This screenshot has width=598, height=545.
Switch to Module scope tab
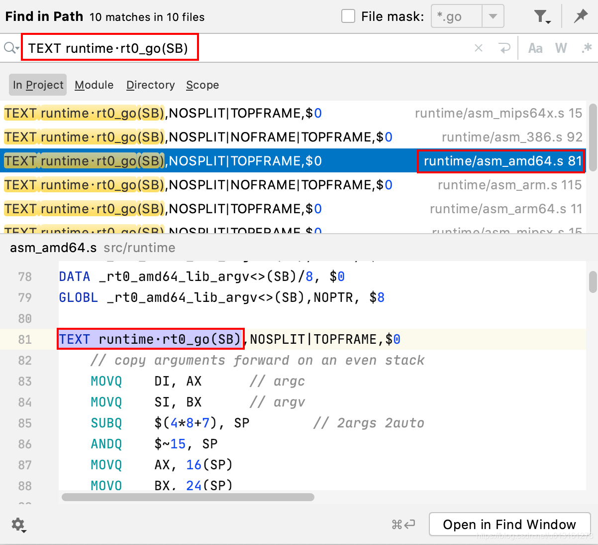pyautogui.click(x=94, y=85)
